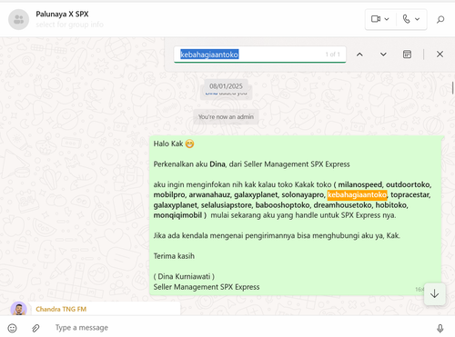The width and height of the screenshot is (455, 337).
Task: Jump to latest messages with down arrow
Action: [x=435, y=293]
